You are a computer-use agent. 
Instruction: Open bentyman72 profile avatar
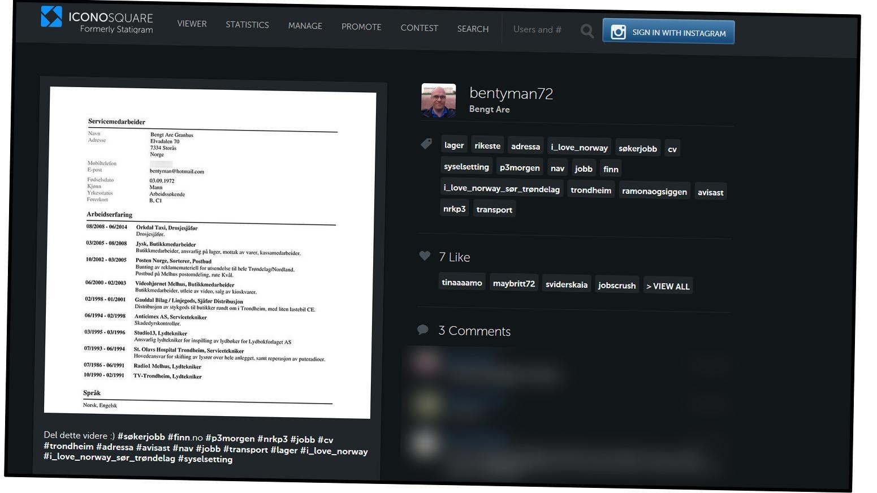[438, 101]
